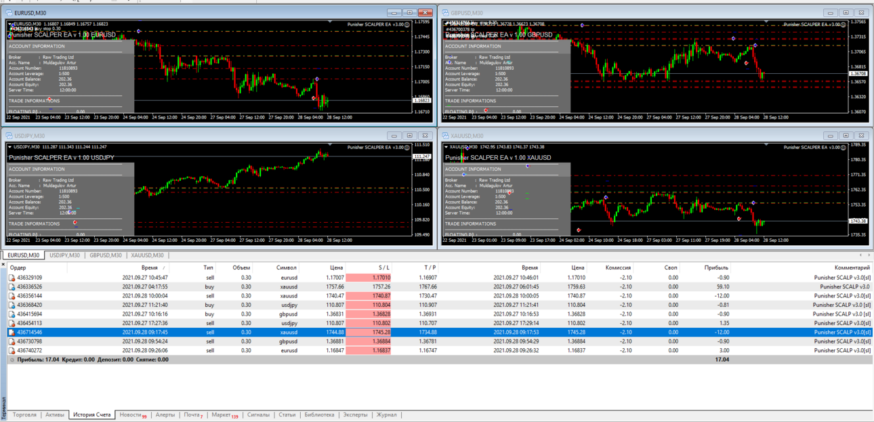Viewport: 874px width, 422px height.
Task: Sort by the Своп column header
Action: pos(670,268)
